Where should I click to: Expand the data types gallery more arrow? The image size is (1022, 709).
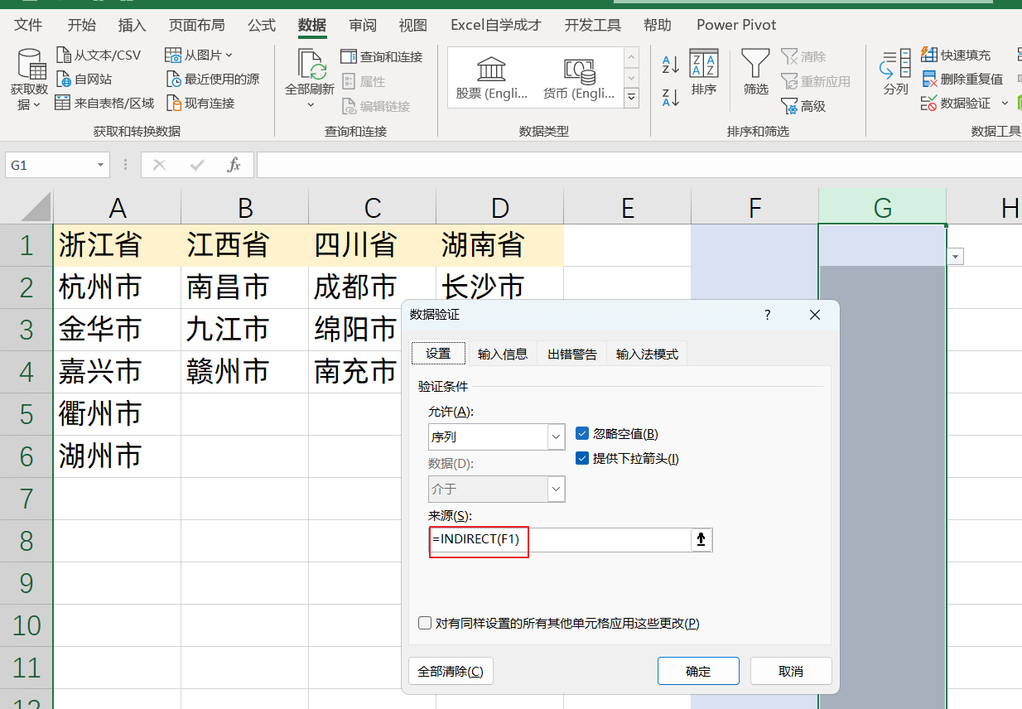(x=631, y=98)
